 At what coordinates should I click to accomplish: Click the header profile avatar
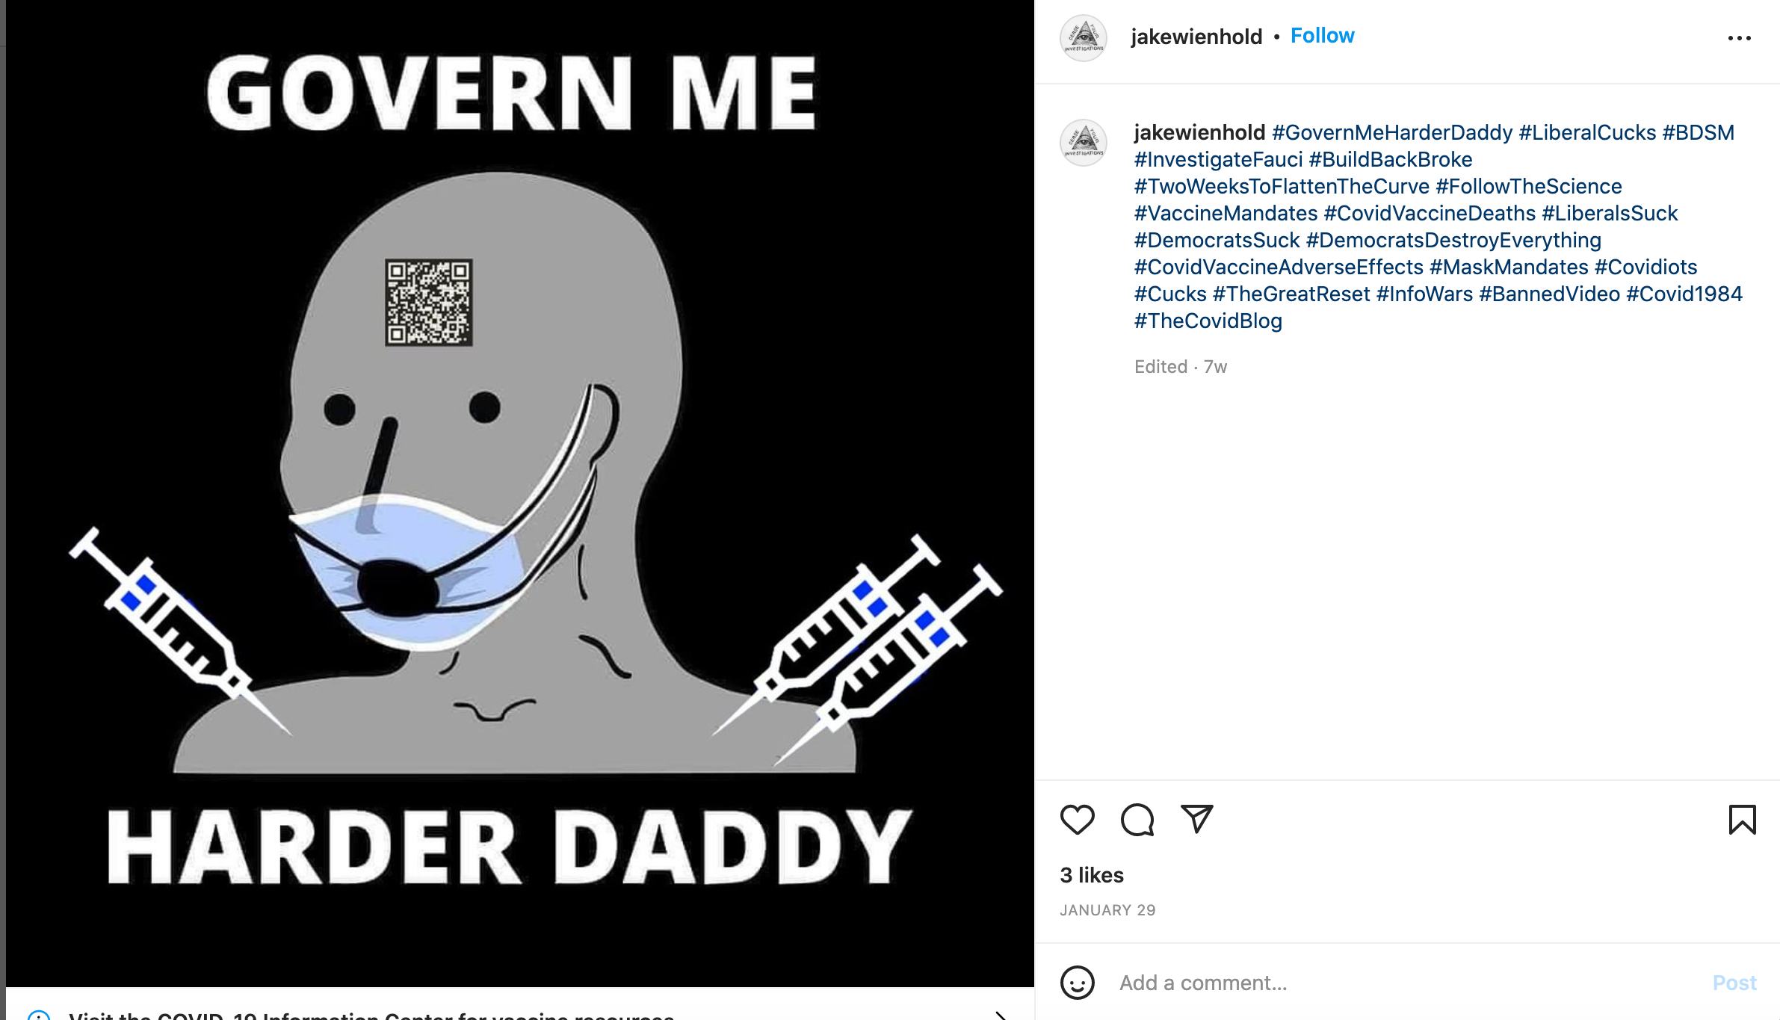[x=1083, y=37]
